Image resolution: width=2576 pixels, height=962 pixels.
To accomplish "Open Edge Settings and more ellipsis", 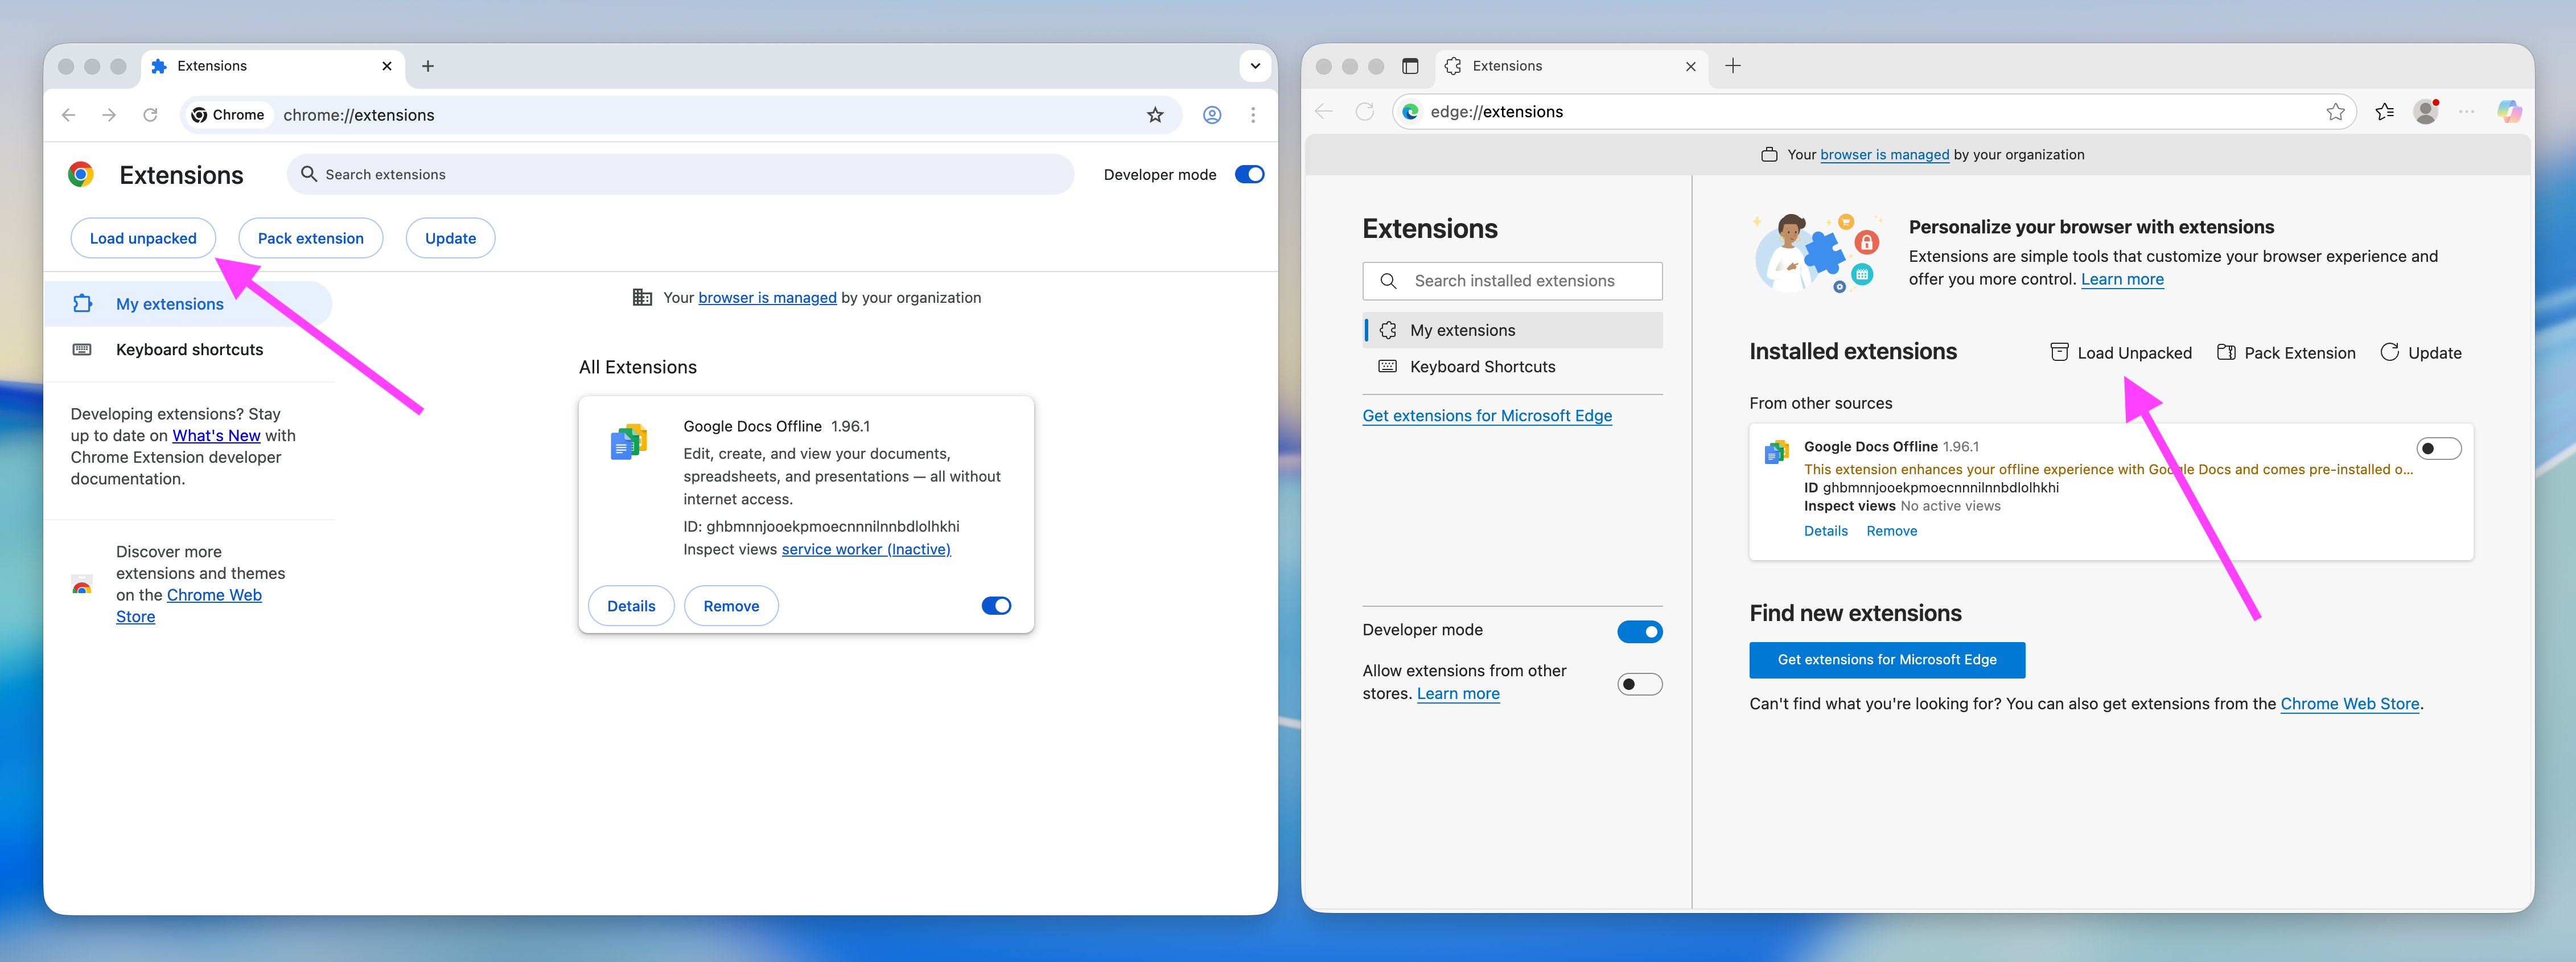I will click(2467, 112).
